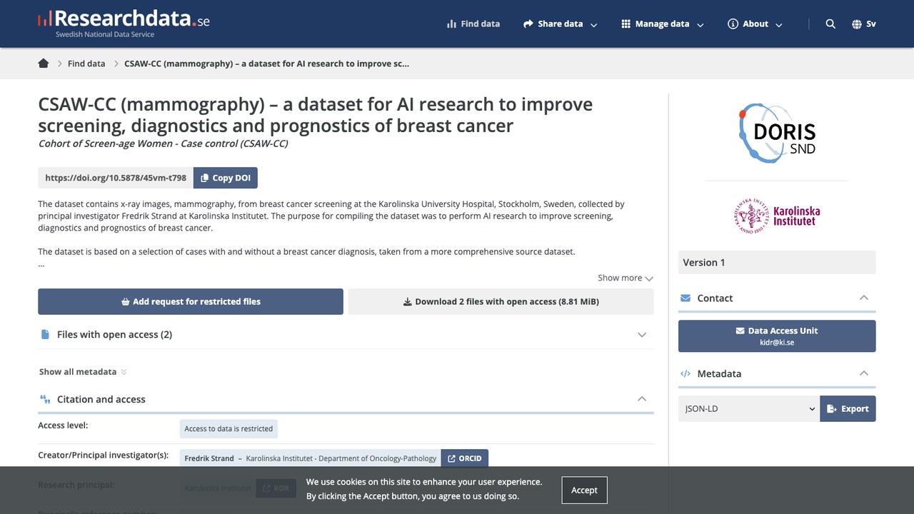
Task: Click the DORIS SND logo
Action: [x=777, y=133]
